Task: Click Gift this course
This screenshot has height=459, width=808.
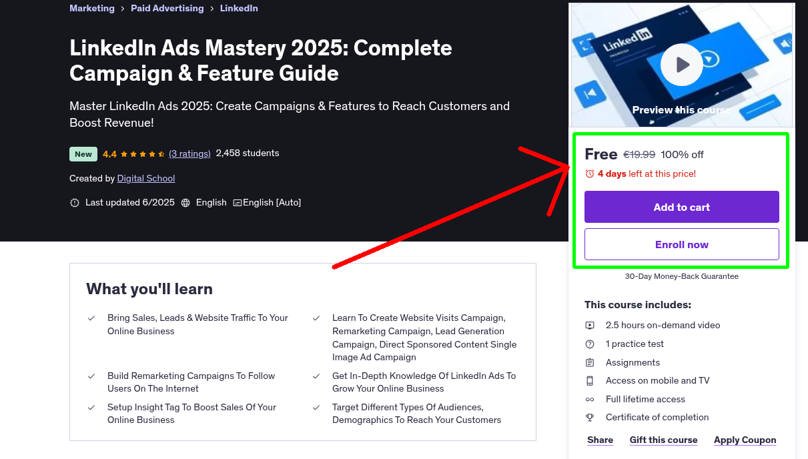Action: (664, 440)
